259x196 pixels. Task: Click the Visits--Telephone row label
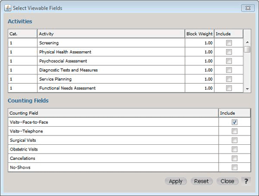pyautogui.click(x=26, y=131)
